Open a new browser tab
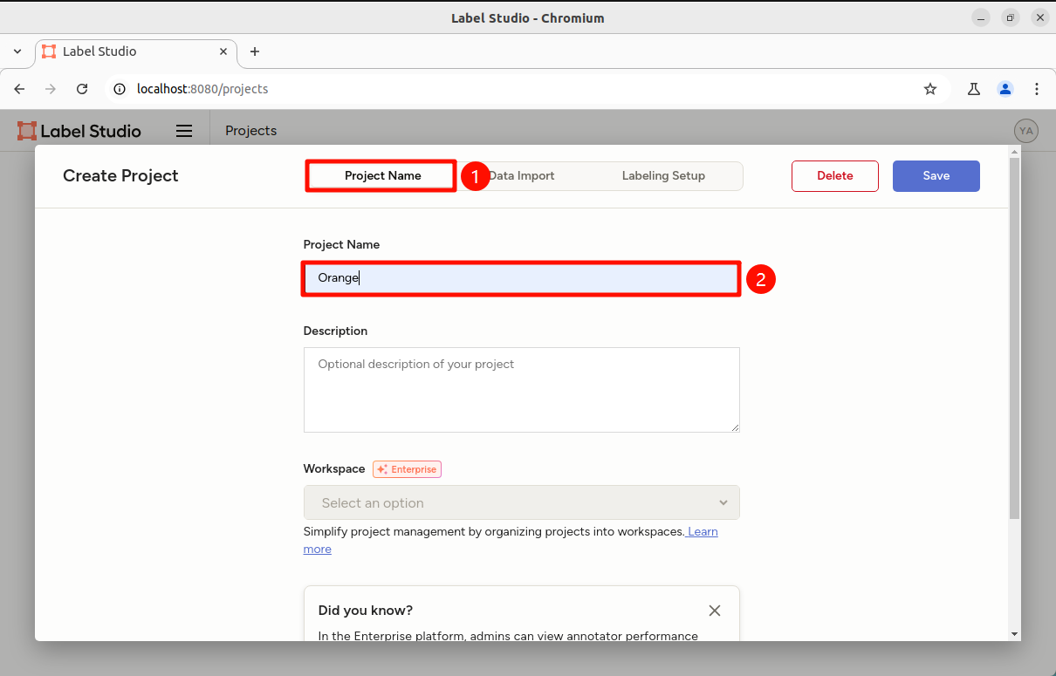1056x676 pixels. coord(255,51)
